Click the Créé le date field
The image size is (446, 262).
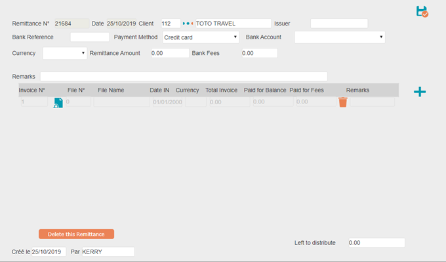[49, 252]
